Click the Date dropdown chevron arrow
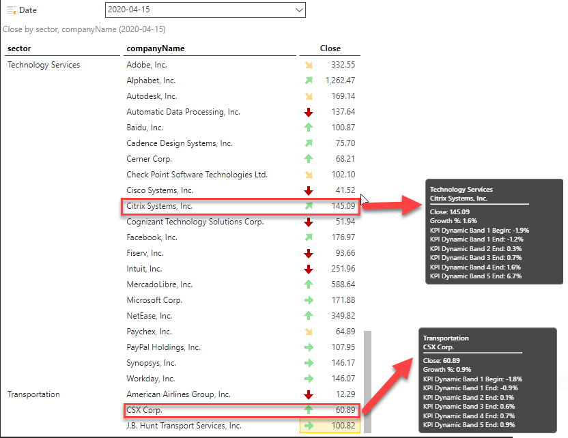 click(x=299, y=10)
